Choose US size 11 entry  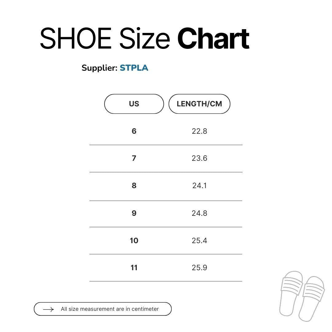tap(134, 268)
